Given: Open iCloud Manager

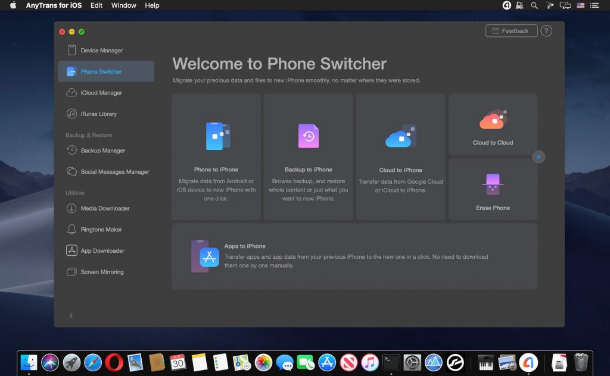Looking at the screenshot, I should (102, 93).
